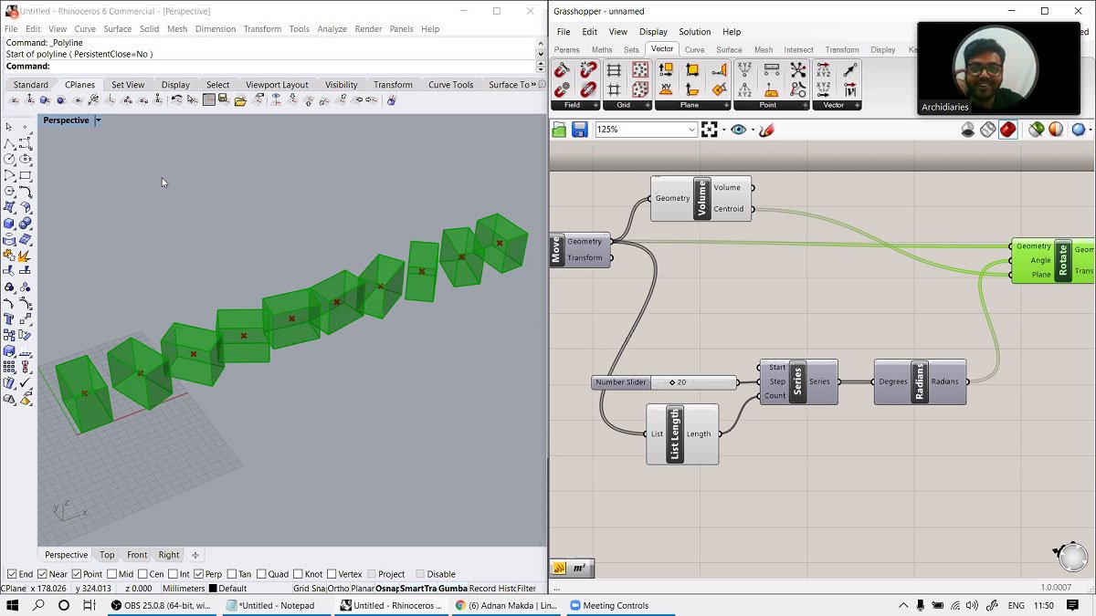Open the Solution menu in Grasshopper
This screenshot has width=1096, height=616.
[694, 32]
